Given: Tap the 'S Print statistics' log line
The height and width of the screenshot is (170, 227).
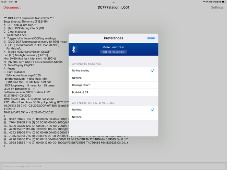Looking at the screenshot, I should click(15, 72).
